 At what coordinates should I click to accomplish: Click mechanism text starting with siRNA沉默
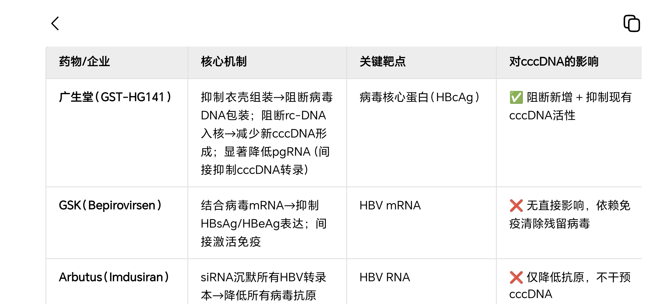263,286
